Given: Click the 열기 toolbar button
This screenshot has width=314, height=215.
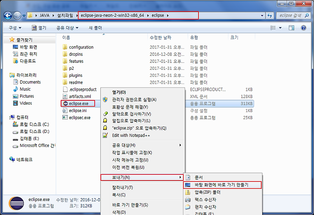Looking at the screenshot, I should [39, 28].
